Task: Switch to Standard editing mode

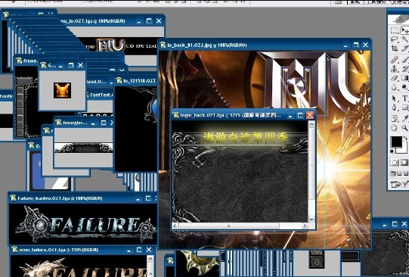Action: pos(395,163)
